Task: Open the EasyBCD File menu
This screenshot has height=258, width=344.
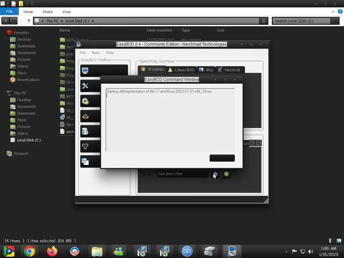Action: point(83,53)
